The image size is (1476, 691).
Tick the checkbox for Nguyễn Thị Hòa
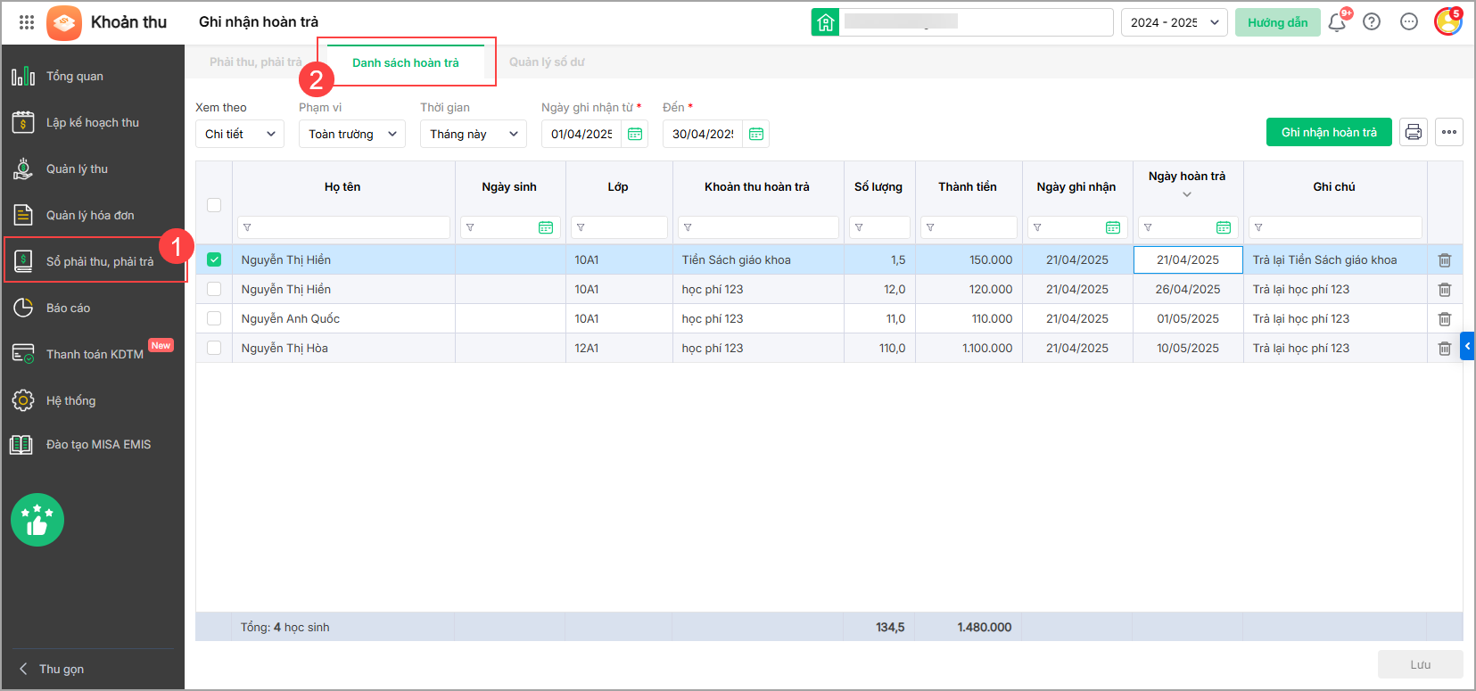214,348
